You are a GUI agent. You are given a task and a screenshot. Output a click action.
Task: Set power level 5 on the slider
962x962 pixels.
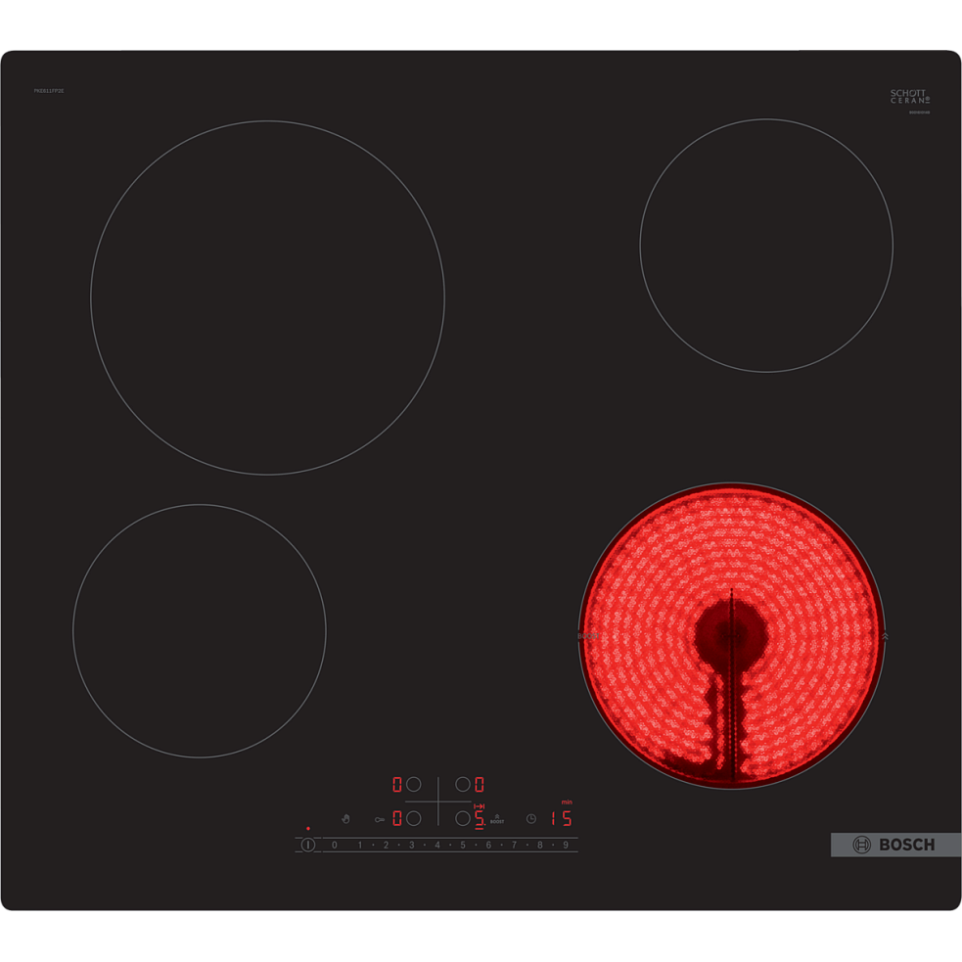click(463, 845)
